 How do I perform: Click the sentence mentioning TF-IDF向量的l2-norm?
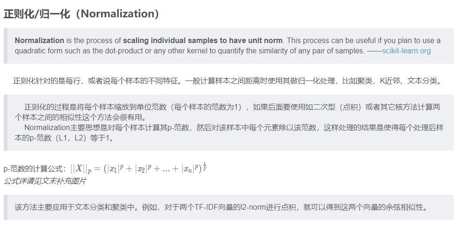coord(221,207)
